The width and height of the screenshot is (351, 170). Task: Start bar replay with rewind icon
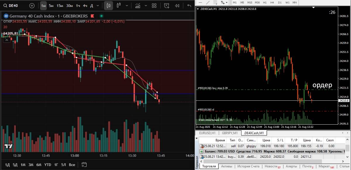[177, 6]
